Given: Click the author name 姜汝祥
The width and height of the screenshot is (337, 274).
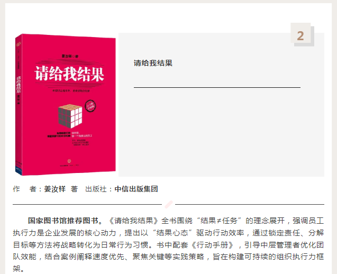Looking at the screenshot, I should (x=55, y=189).
